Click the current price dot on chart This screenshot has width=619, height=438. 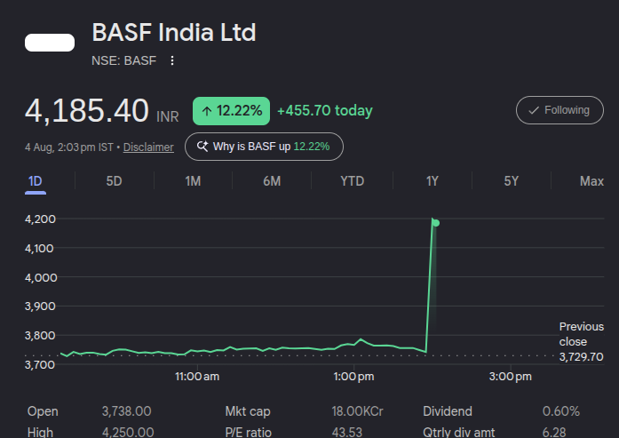436,223
